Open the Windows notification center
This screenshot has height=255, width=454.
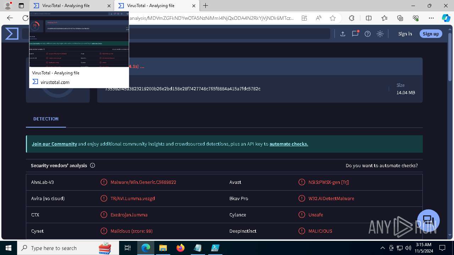tap(442, 248)
